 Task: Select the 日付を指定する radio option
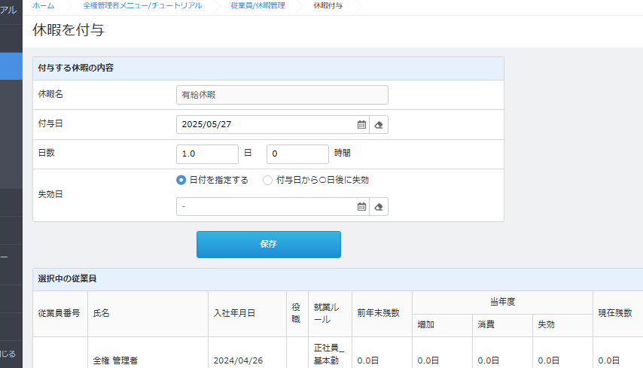coord(181,181)
